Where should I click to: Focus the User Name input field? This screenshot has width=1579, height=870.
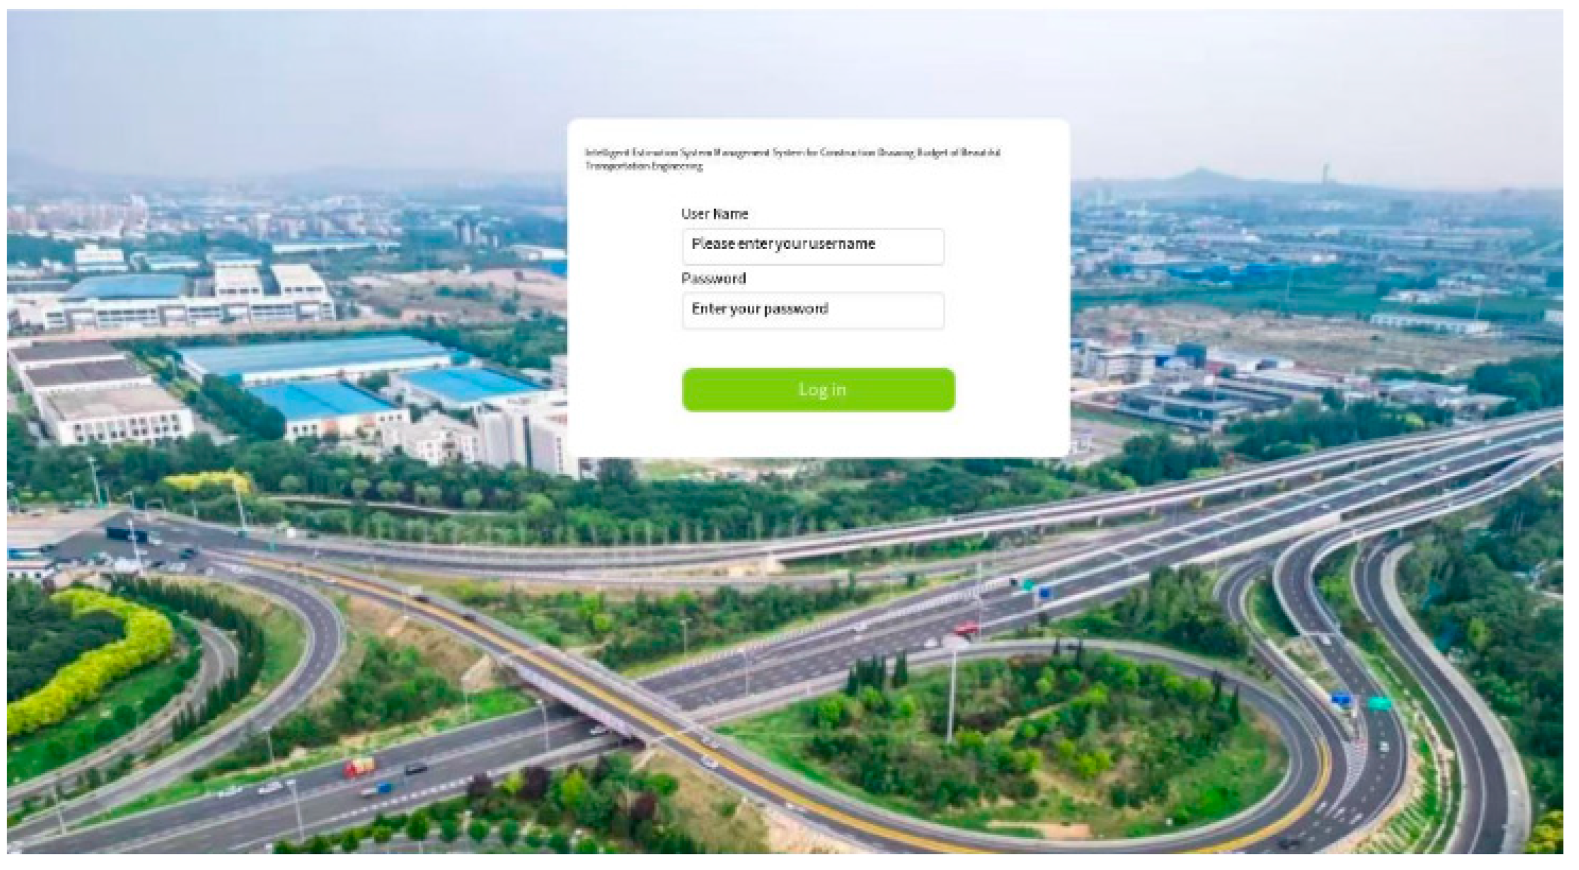point(813,246)
